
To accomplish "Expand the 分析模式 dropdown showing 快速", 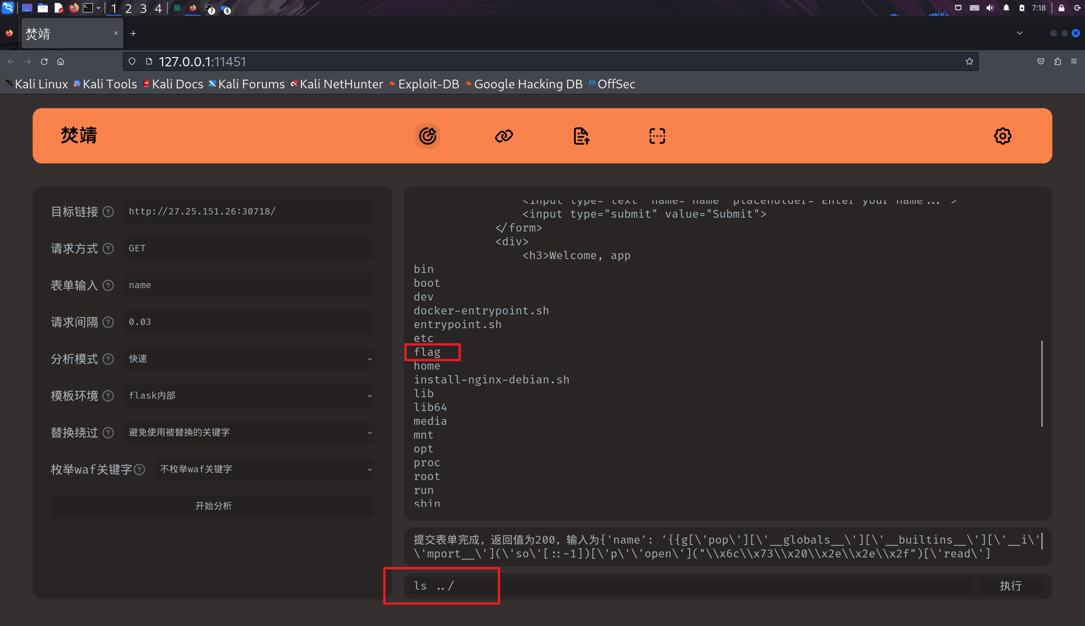I will click(x=249, y=359).
